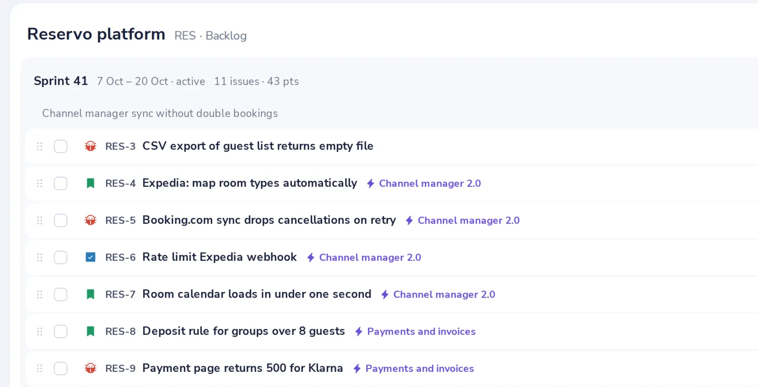Open issue 'Rate limit Expedia webhook'
This screenshot has width=758, height=387.
click(219, 257)
